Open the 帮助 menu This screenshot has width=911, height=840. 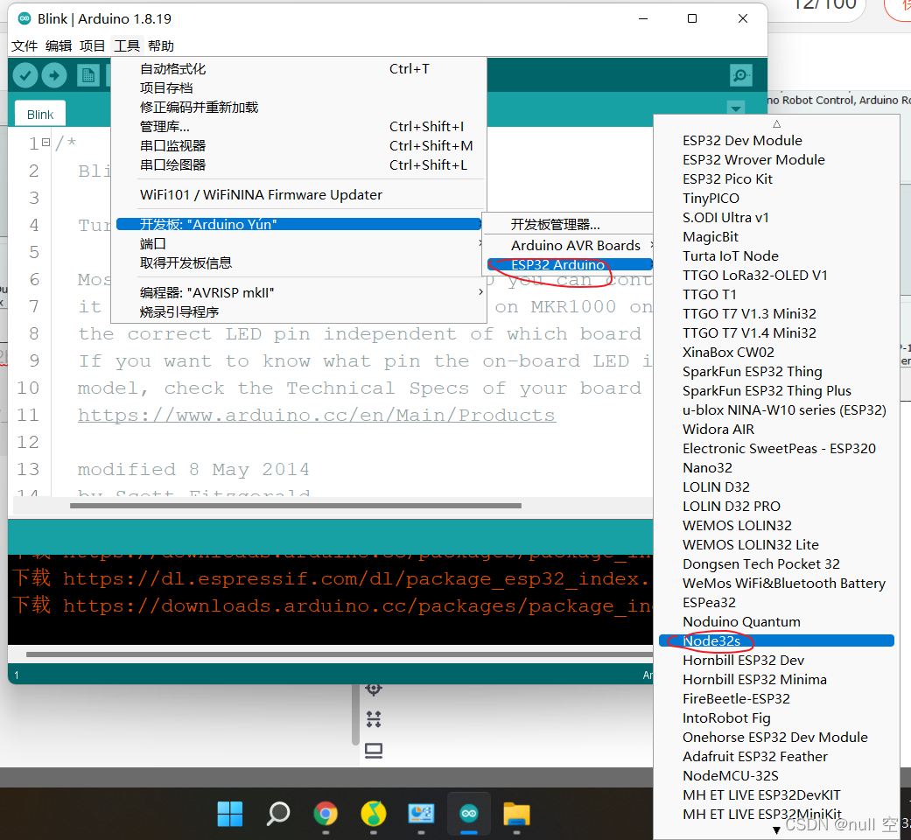[x=161, y=45]
